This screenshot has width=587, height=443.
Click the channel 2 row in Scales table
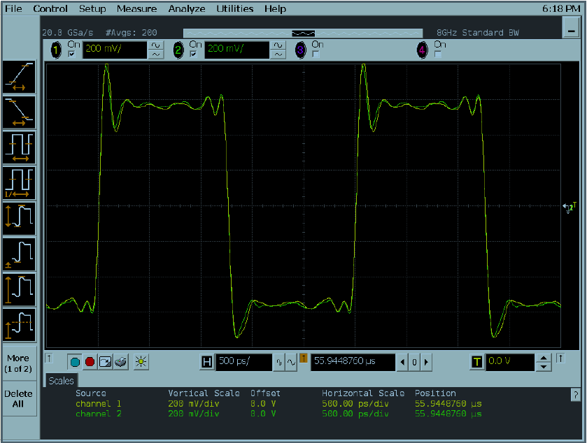coord(278,414)
